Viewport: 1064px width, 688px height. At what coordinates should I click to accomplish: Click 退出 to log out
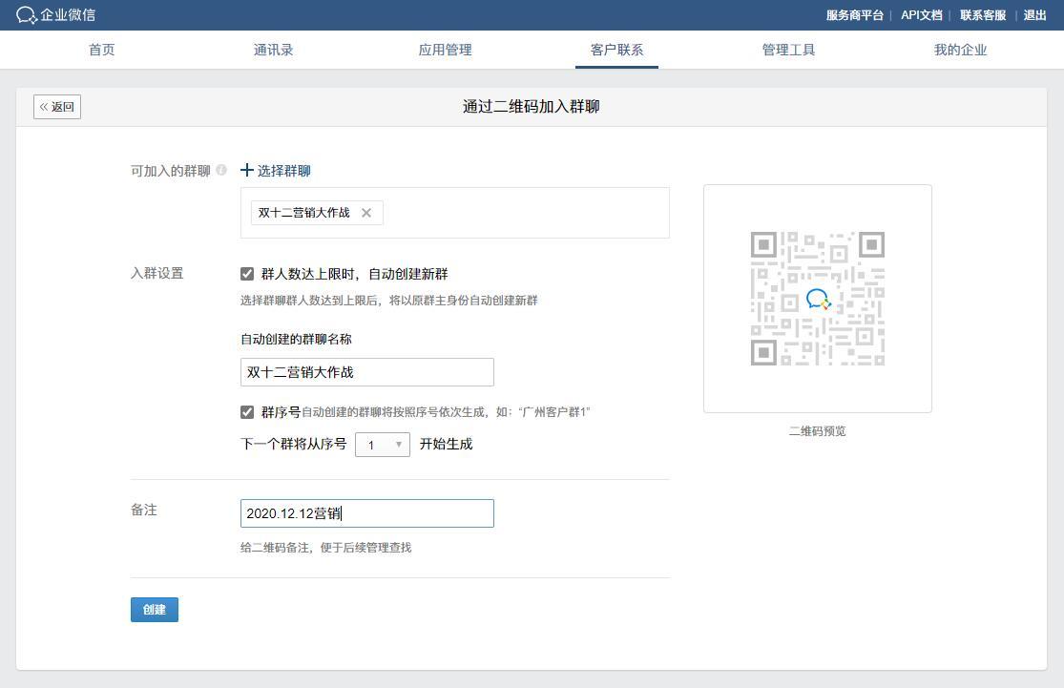[x=1034, y=15]
